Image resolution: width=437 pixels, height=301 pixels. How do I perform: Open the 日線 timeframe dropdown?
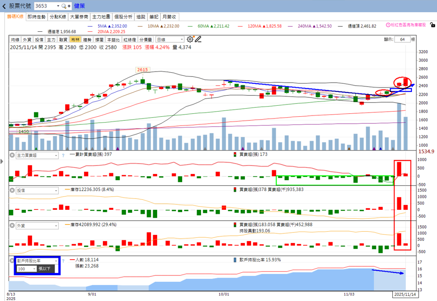click(170, 40)
